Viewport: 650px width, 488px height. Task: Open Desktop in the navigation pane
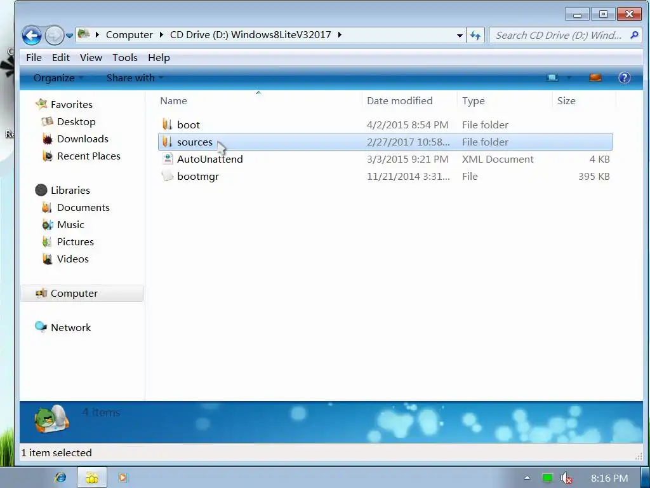point(76,121)
